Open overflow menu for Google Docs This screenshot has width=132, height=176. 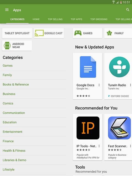tap(99, 85)
